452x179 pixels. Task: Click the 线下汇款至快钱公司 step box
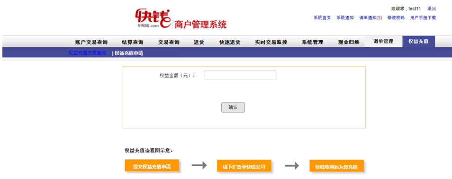[x=244, y=166]
